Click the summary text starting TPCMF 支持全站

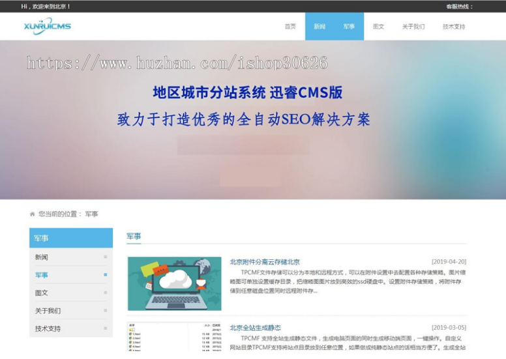pyautogui.click(x=348, y=343)
